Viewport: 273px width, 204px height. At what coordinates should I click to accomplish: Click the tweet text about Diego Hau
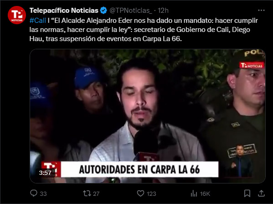coord(144,30)
